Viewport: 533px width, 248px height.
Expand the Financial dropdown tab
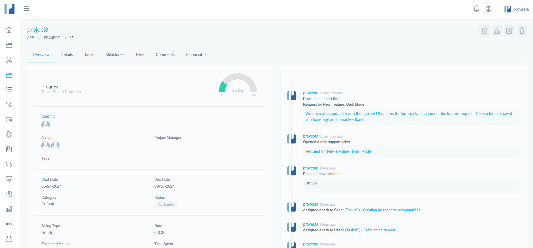[x=196, y=55]
